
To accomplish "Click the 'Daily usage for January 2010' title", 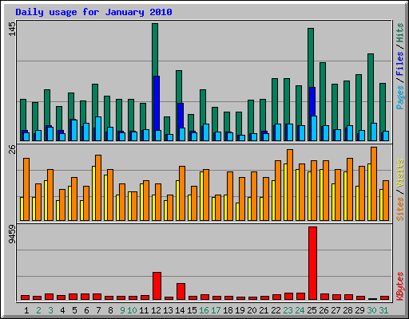I will coord(93,12).
